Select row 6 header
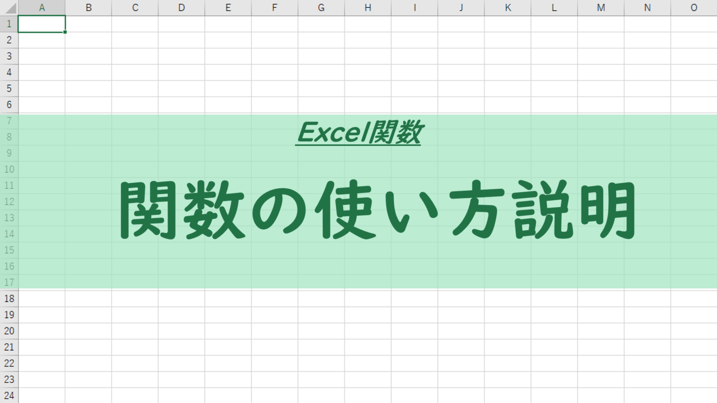 coord(9,105)
